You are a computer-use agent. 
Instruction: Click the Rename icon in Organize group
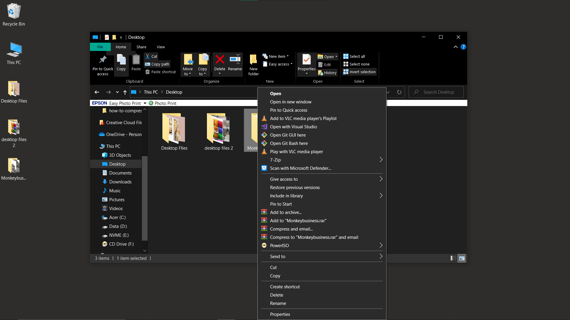click(x=235, y=60)
